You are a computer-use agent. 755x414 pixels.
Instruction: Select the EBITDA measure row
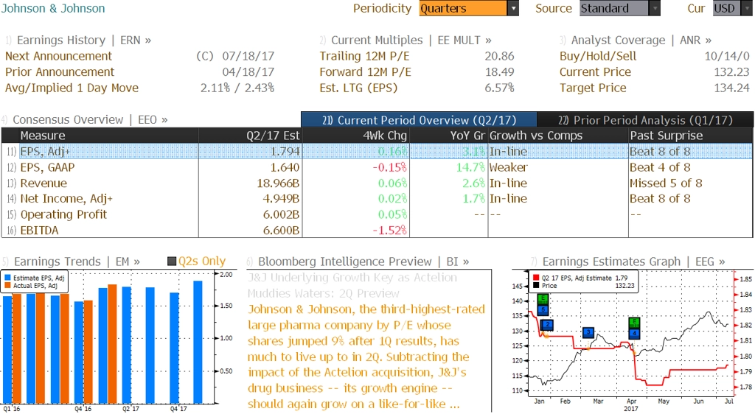[377, 231]
